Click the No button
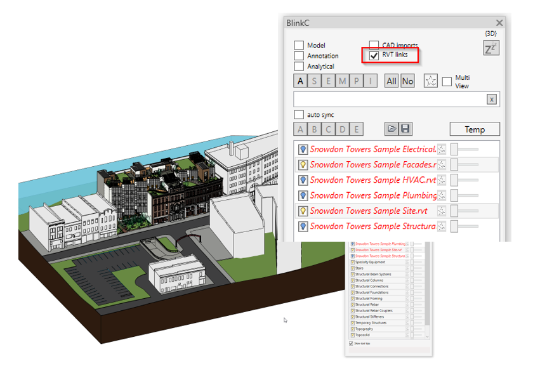The image size is (533, 373). pyautogui.click(x=407, y=81)
